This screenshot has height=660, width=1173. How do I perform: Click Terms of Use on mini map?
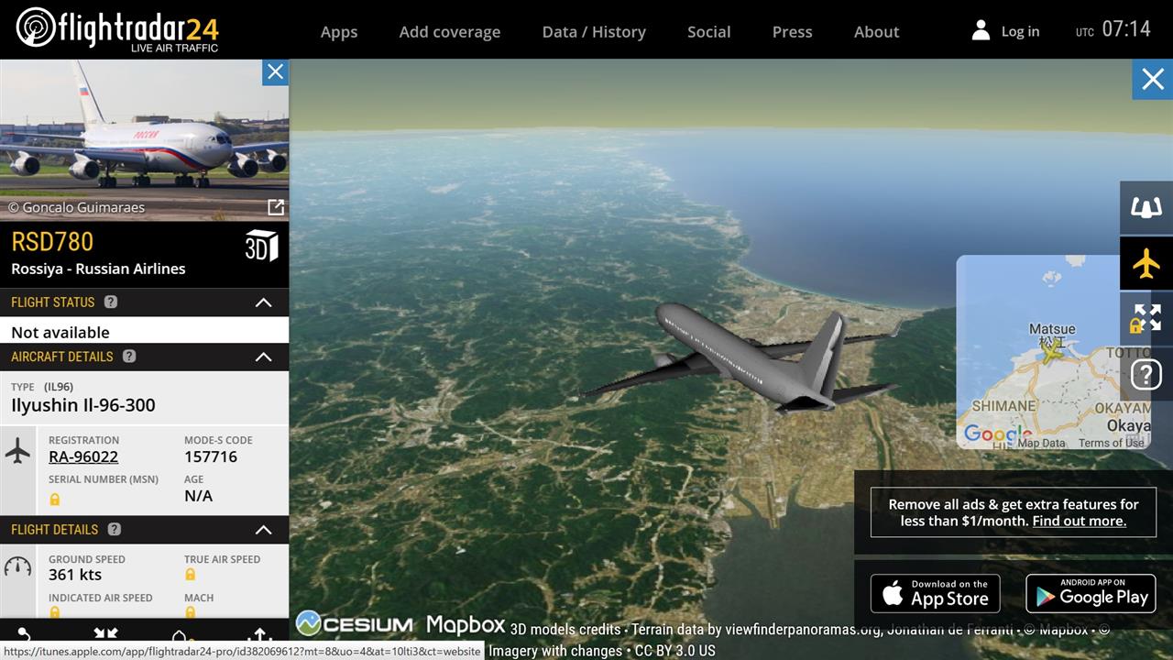[x=1112, y=443]
